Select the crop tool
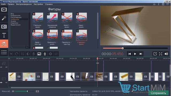The width and height of the screenshot is (171, 96). 22,54
